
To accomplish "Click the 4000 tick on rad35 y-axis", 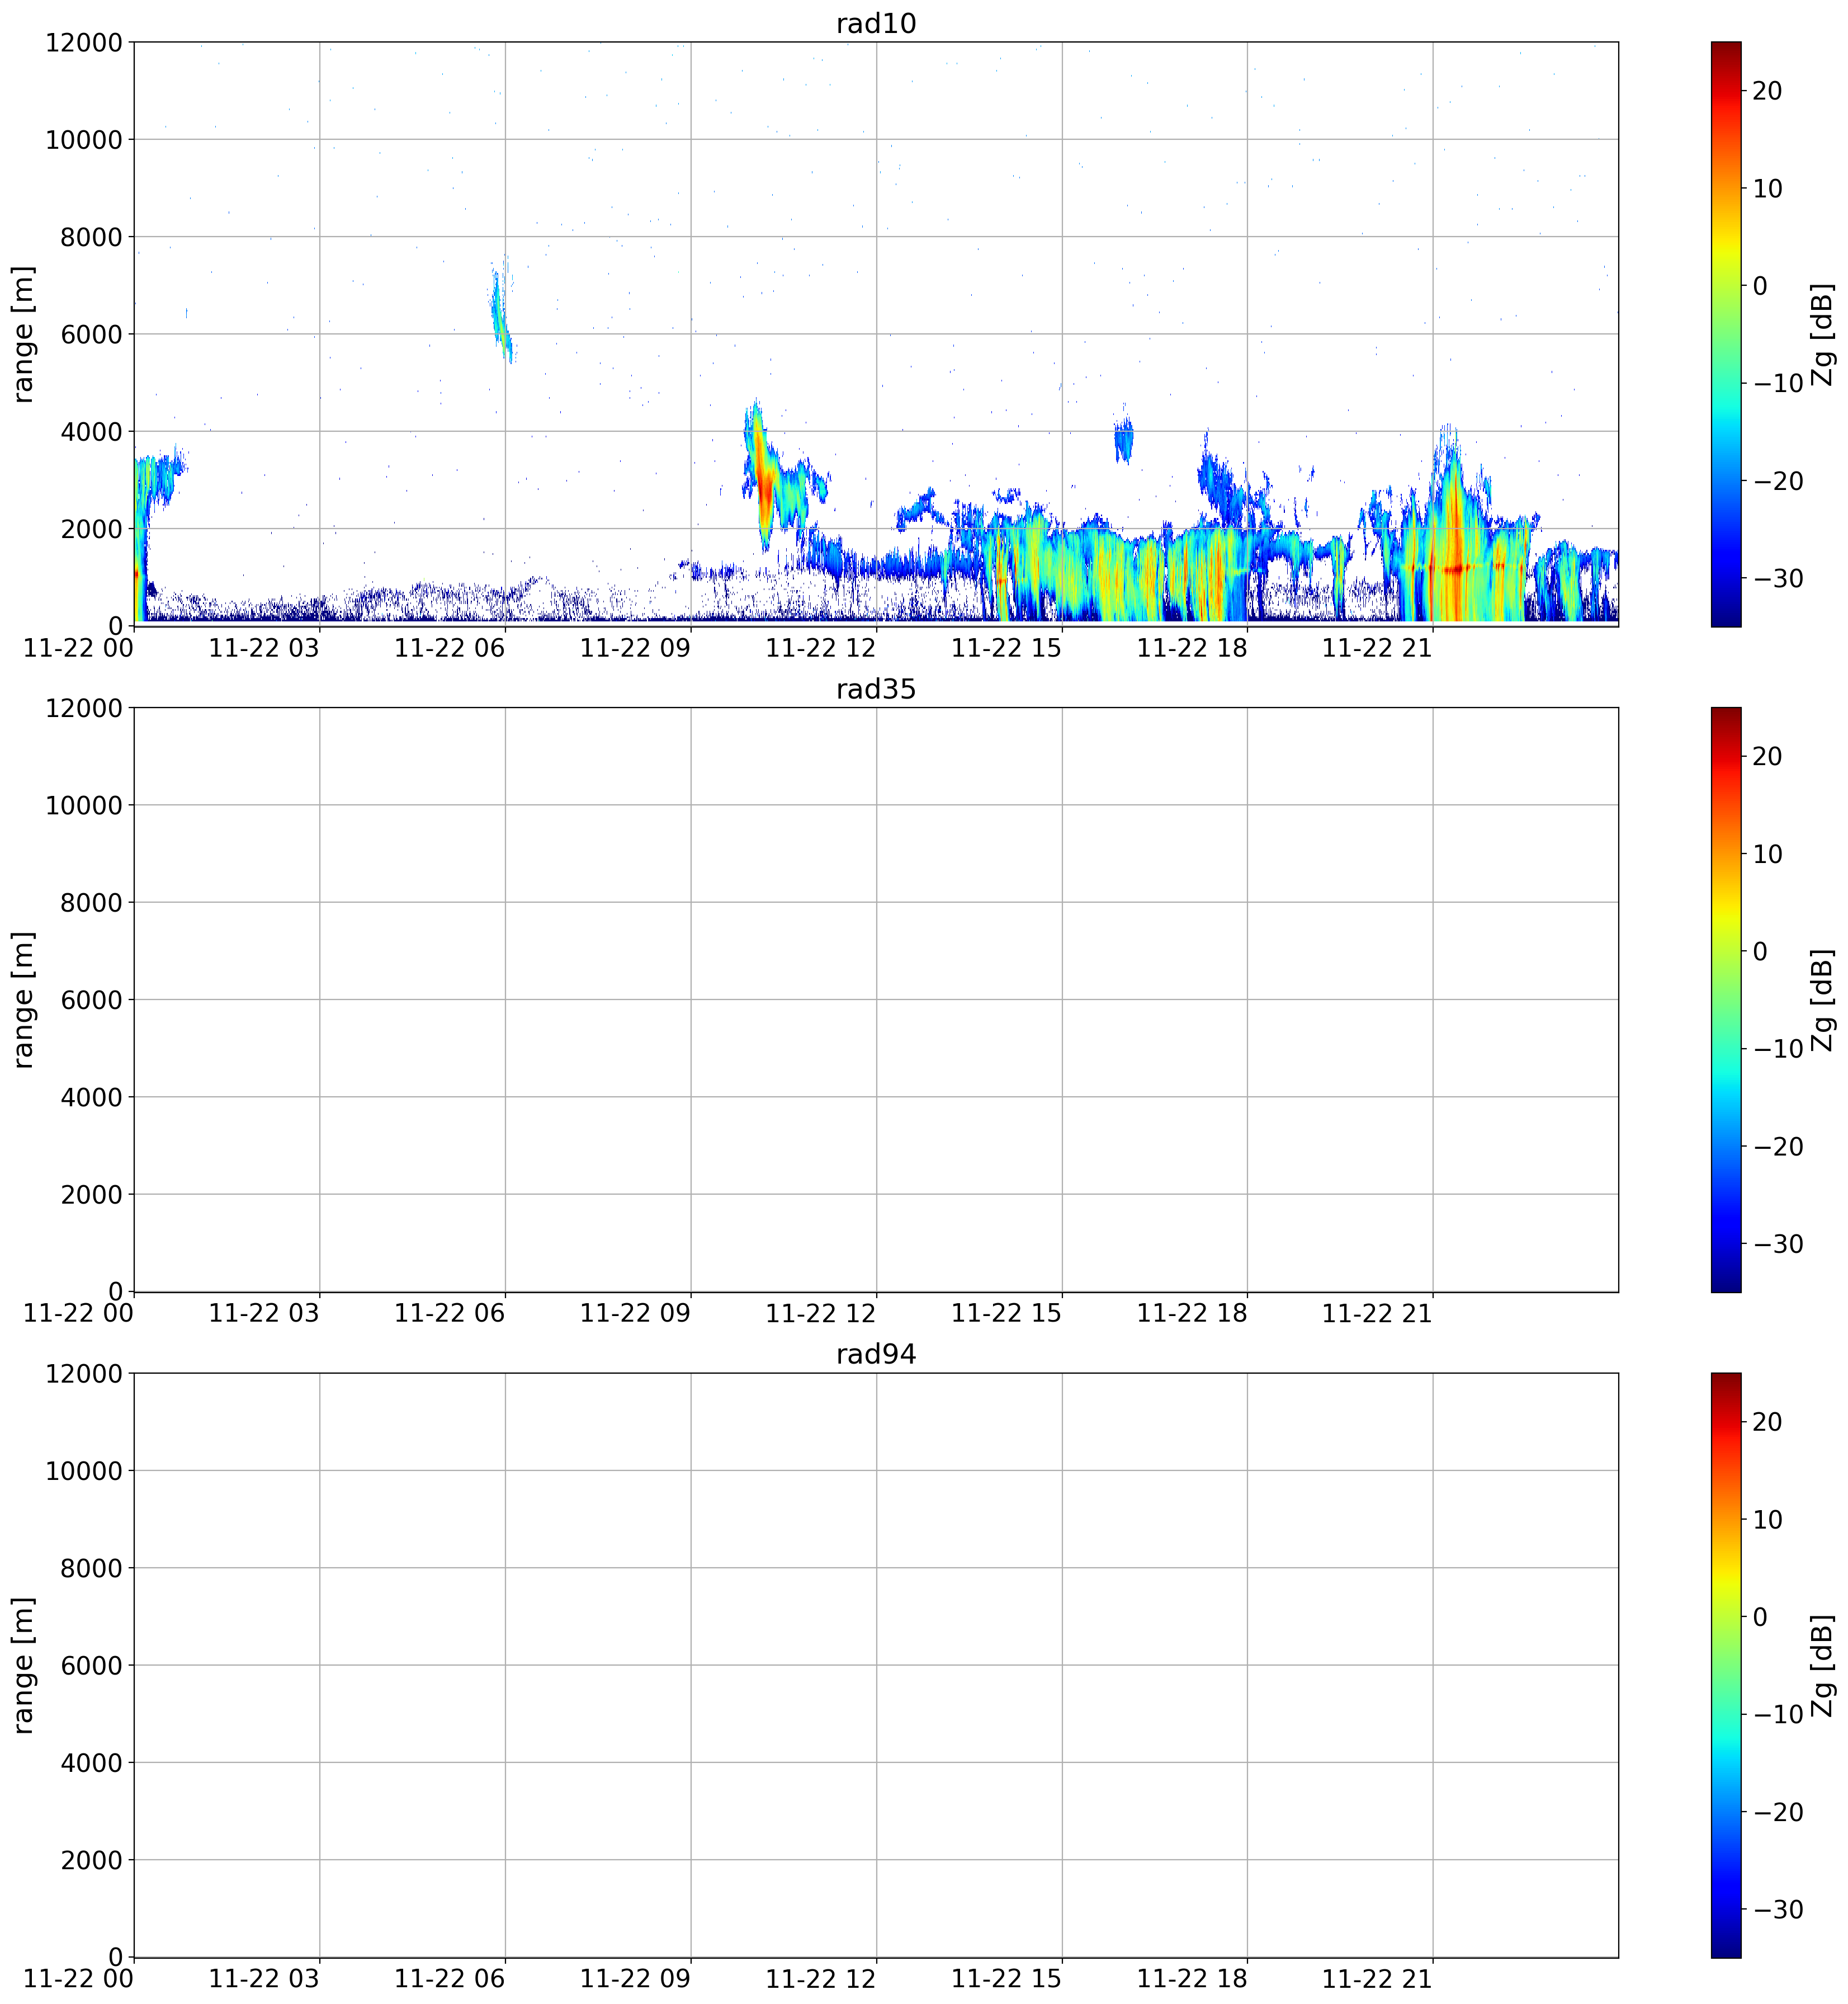I will pyautogui.click(x=91, y=1097).
